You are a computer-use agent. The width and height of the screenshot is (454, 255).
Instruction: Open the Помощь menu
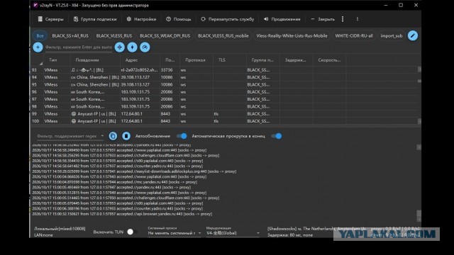pyautogui.click(x=178, y=19)
